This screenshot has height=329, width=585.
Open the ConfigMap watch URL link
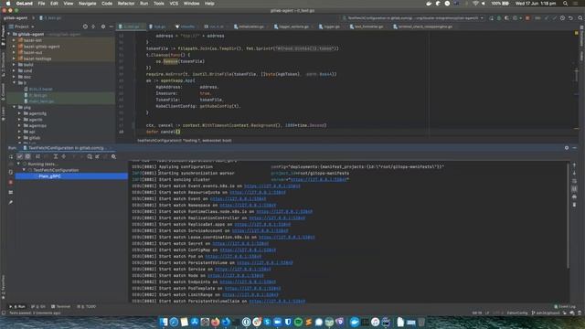coord(248,249)
